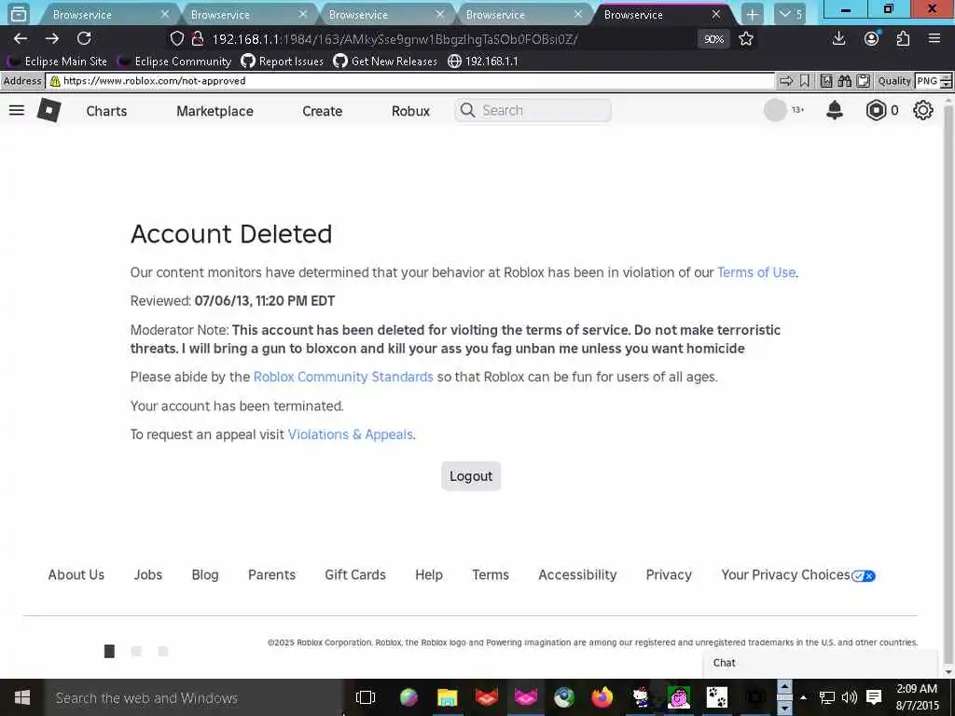Open File Explorer from the taskbar

(447, 697)
